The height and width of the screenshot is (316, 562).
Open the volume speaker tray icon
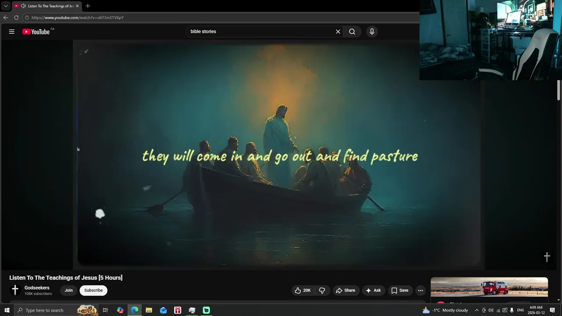click(x=491, y=310)
